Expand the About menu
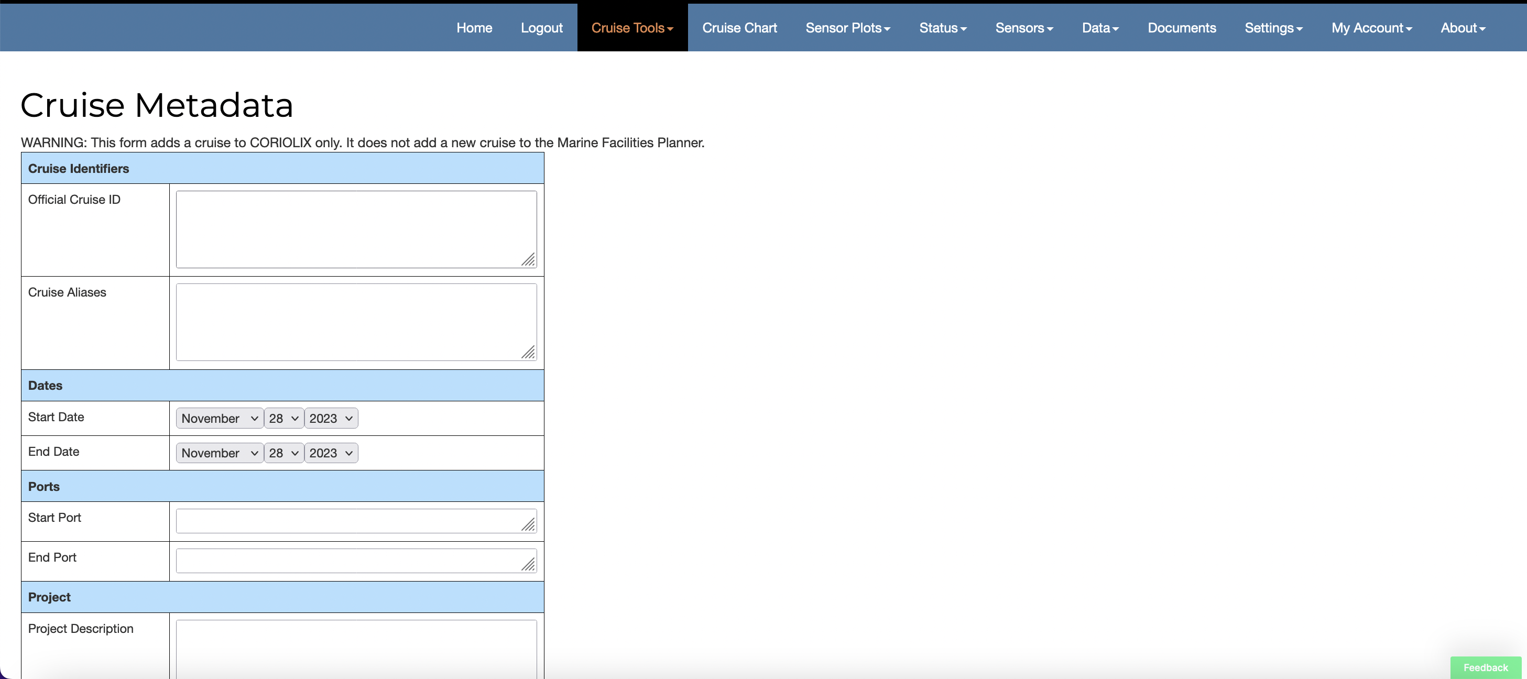 [1463, 28]
